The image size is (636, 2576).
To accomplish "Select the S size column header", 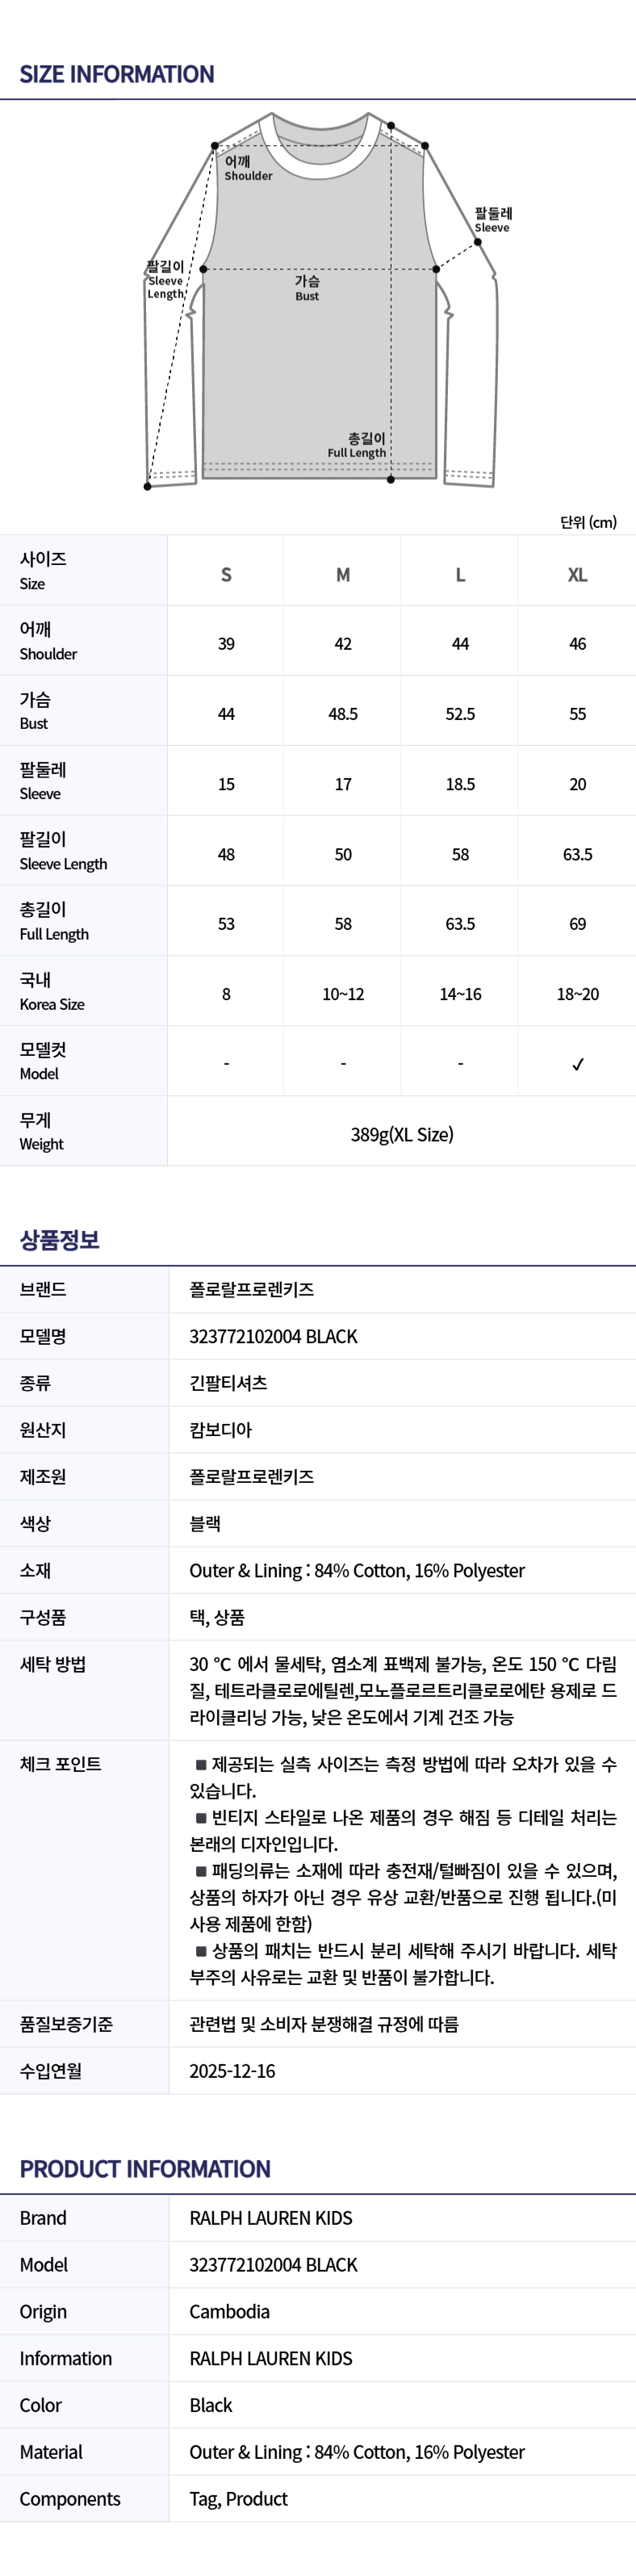I will 226,575.
